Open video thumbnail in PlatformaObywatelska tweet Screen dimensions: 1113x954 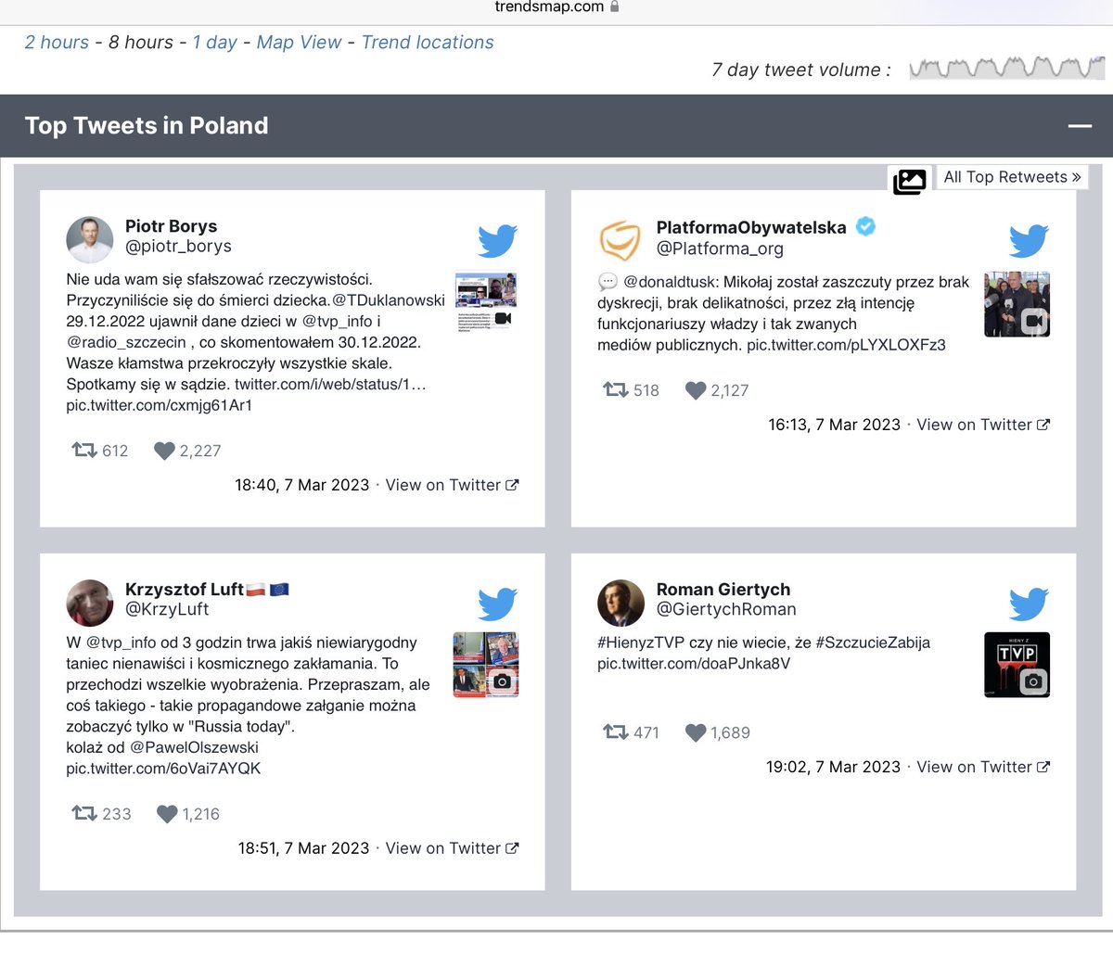tap(1017, 304)
